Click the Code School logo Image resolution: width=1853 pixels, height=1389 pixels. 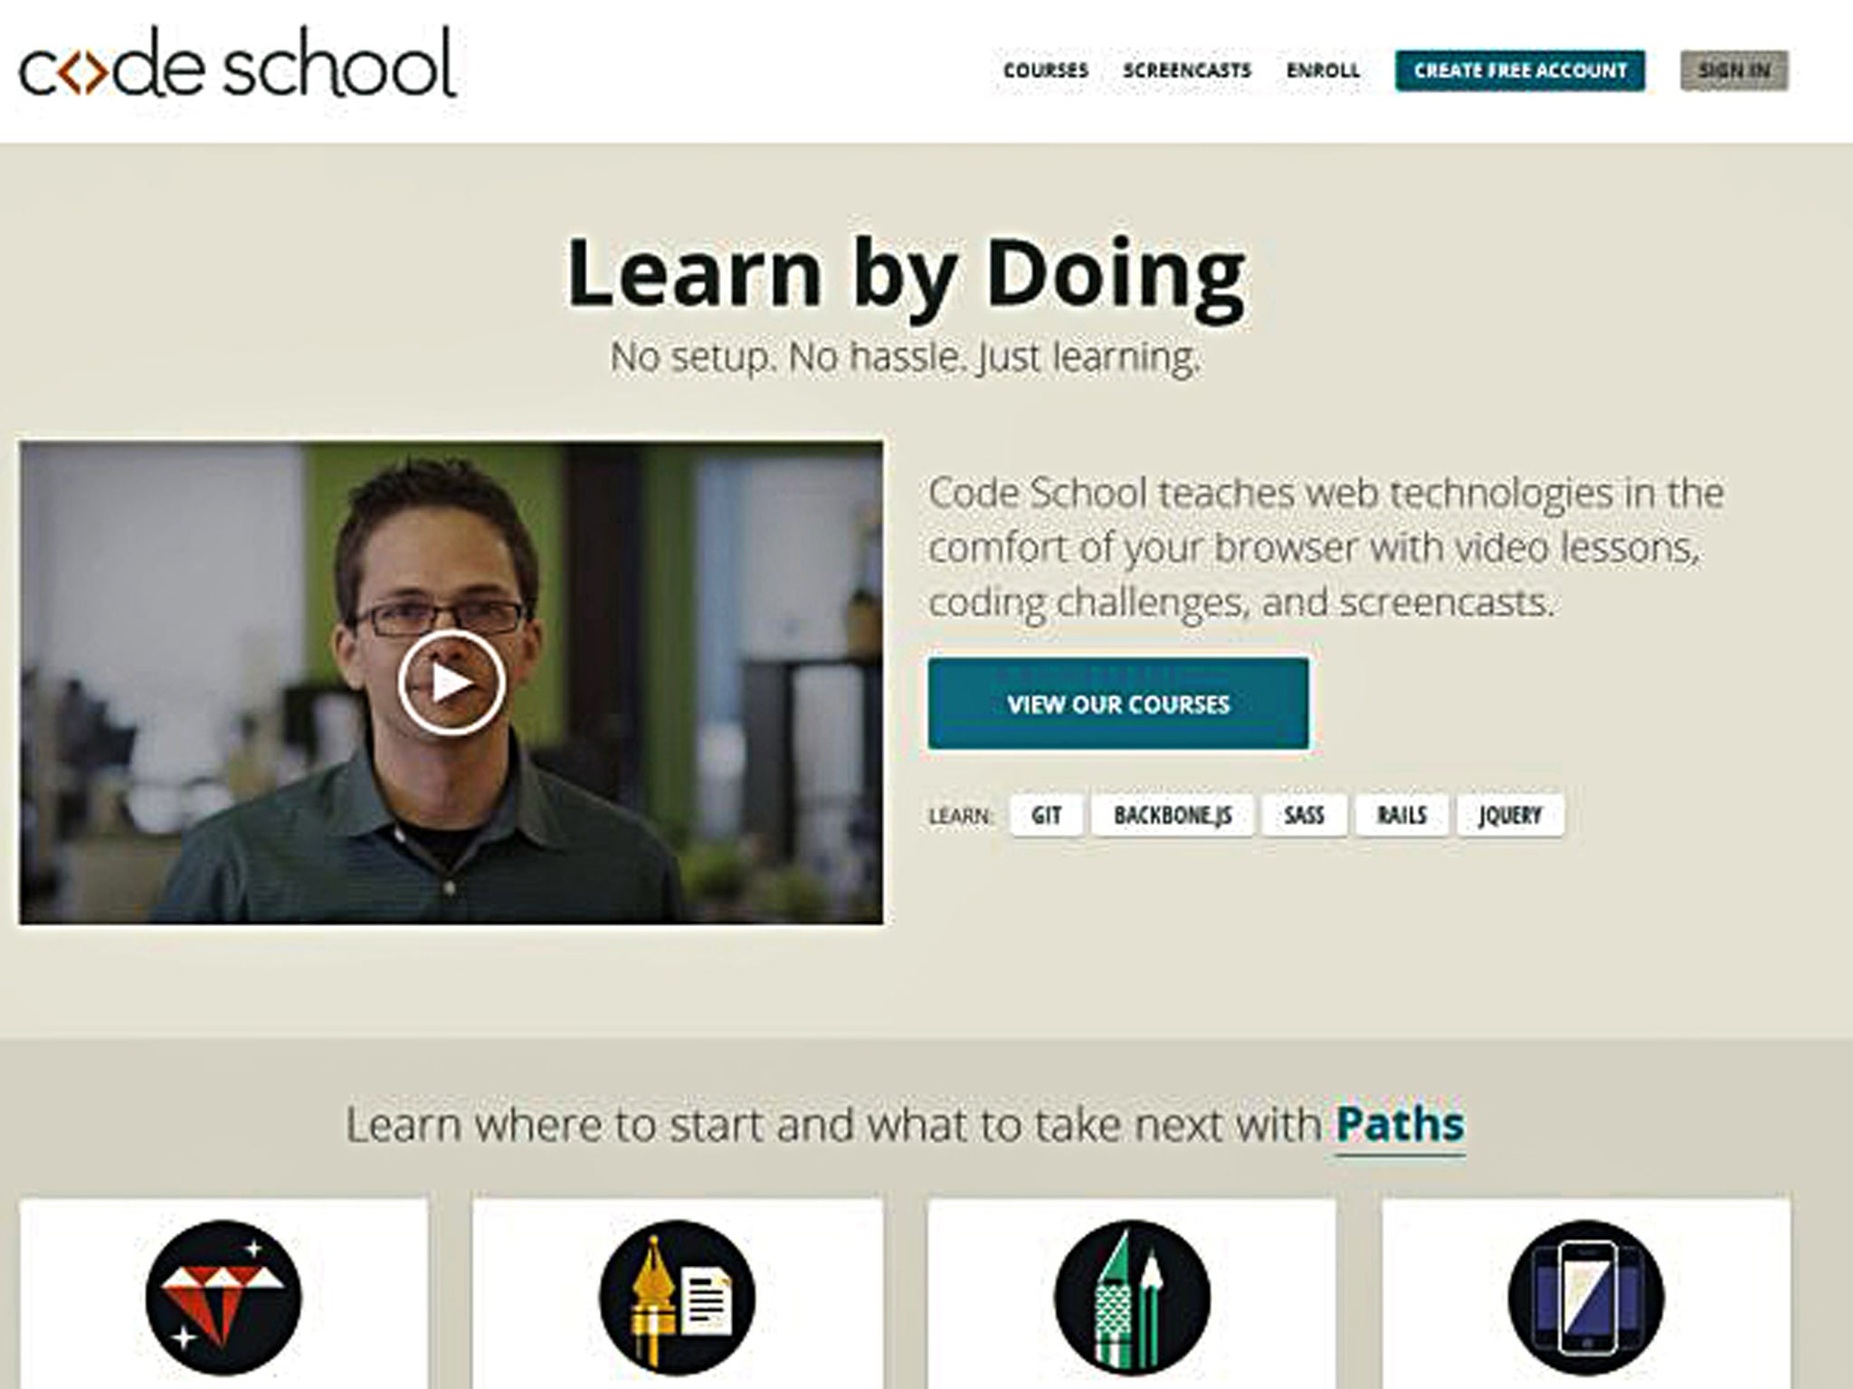(x=237, y=63)
